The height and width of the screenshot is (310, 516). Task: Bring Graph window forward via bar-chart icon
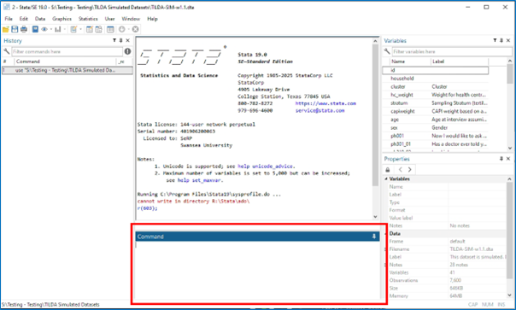[58, 29]
